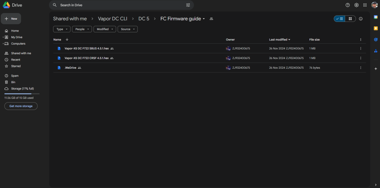Open the search options filter icon
Image resolution: width=380 pixels, height=188 pixels.
tap(188, 5)
